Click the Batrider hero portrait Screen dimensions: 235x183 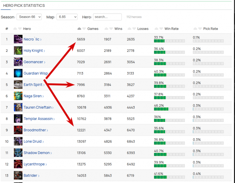18,175
